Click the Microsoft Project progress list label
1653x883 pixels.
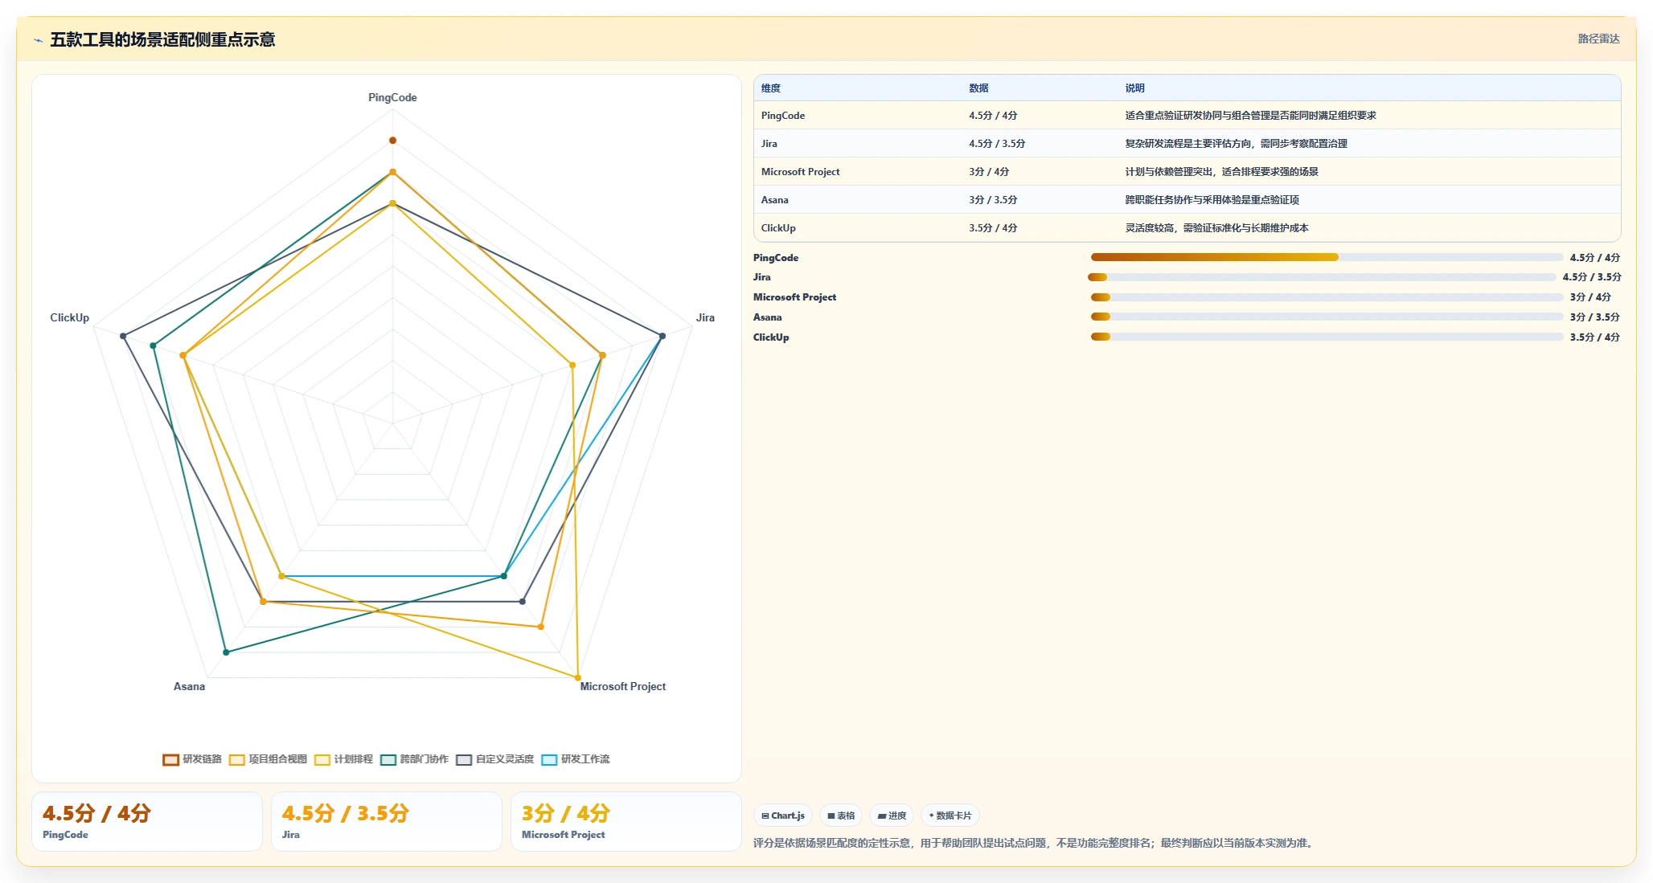click(794, 297)
